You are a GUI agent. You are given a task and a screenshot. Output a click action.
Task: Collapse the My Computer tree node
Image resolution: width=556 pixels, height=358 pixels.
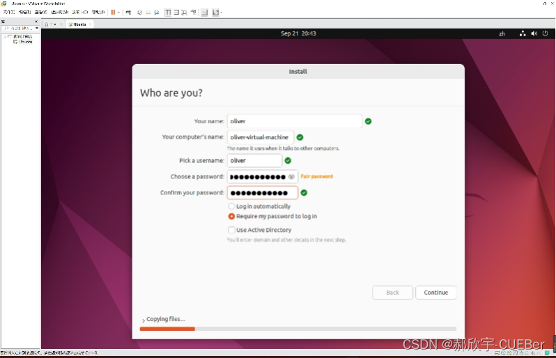(5, 36)
